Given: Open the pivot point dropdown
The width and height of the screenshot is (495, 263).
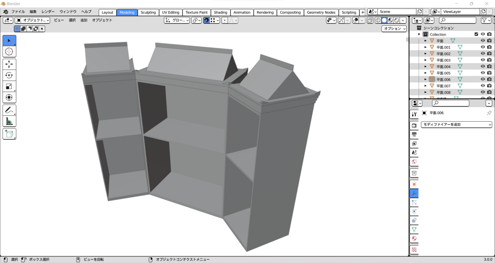Looking at the screenshot, I should coord(196,20).
